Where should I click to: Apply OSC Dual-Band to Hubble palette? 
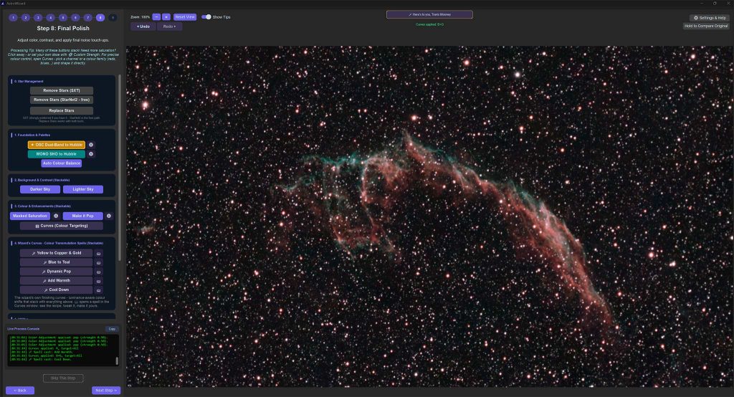(x=57, y=145)
